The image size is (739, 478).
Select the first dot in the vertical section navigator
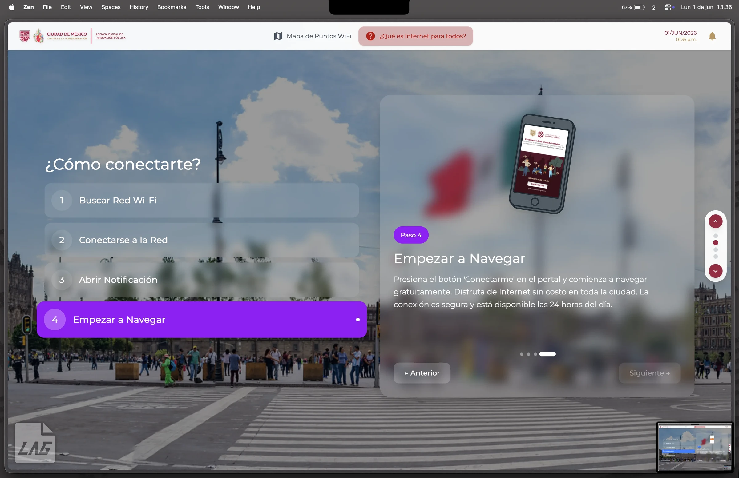pos(715,236)
